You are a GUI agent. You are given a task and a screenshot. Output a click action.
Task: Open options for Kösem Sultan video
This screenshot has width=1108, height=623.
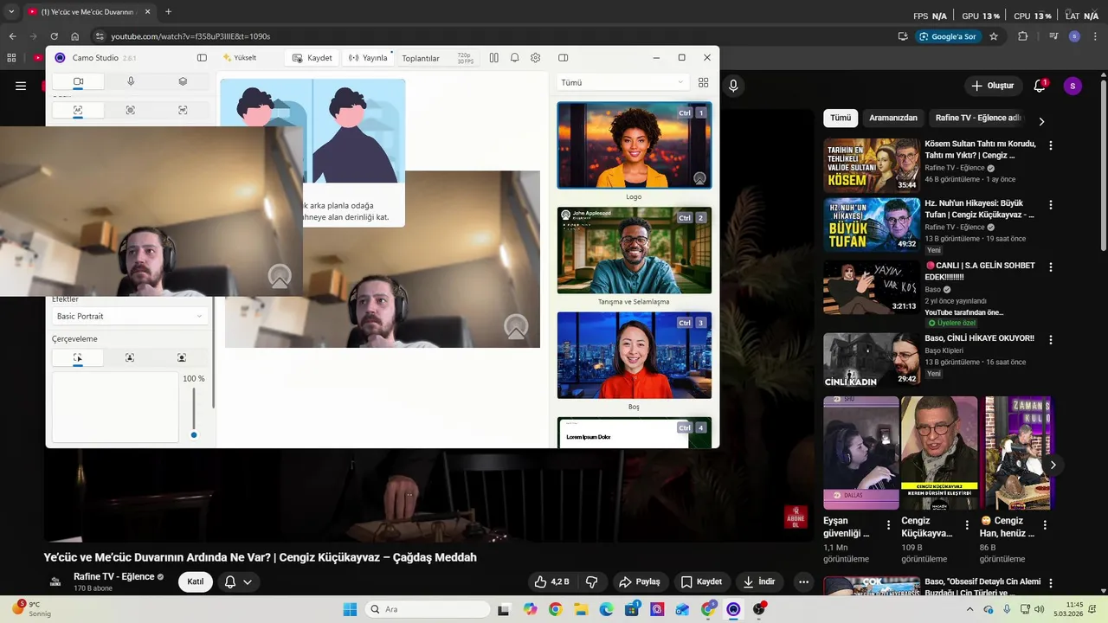tap(1051, 145)
